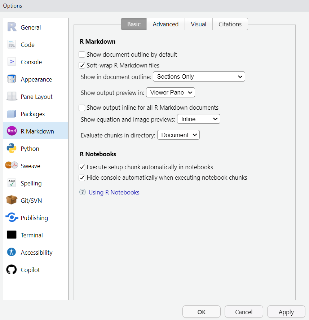Screen dimensions: 309x320
Task: Select the Appearance paint bucket icon
Action: tap(12, 79)
